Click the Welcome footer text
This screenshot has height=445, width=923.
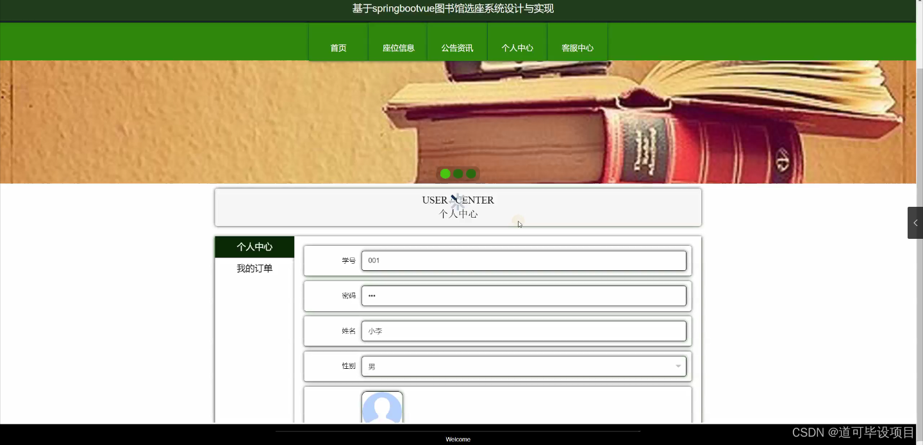click(x=458, y=439)
